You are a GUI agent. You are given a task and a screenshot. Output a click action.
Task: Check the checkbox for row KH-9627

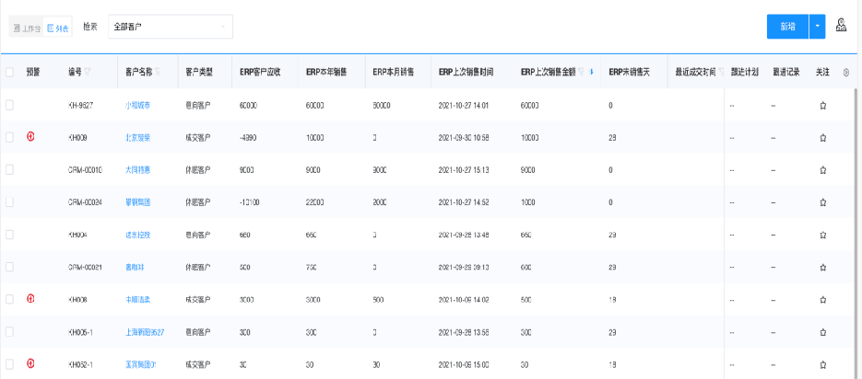click(9, 106)
